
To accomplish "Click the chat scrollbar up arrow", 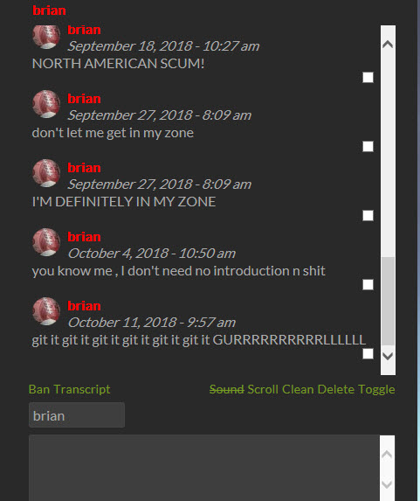I will [x=388, y=44].
